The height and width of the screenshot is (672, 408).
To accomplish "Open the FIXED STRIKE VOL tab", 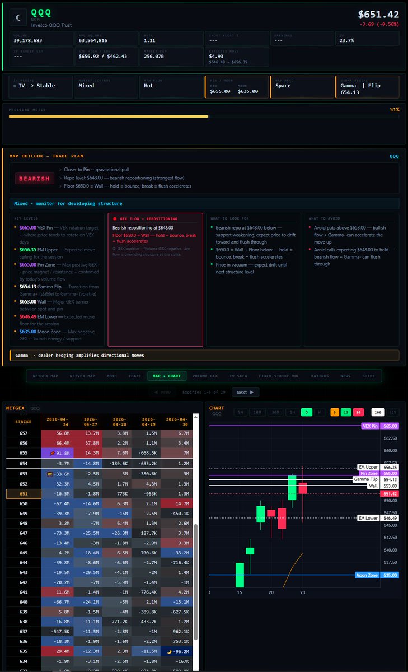I will pos(279,376).
